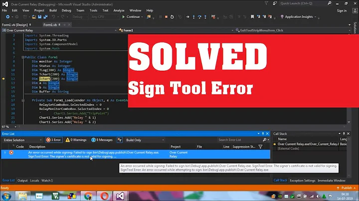Click the Show Next Statement arrow icon
The image size is (359, 201).
coord(187,17)
